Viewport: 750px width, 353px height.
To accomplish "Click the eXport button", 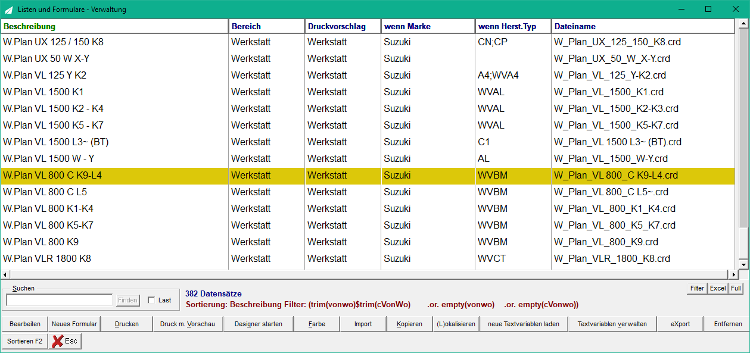I will 680,324.
